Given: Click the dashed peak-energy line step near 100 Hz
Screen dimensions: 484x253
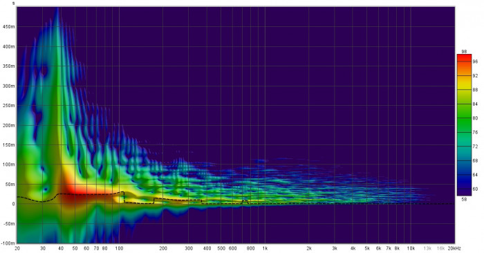Looking at the screenshot, I should coord(124,198).
